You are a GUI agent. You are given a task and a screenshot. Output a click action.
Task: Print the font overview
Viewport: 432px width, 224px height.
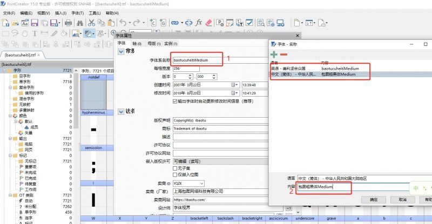click(68, 23)
